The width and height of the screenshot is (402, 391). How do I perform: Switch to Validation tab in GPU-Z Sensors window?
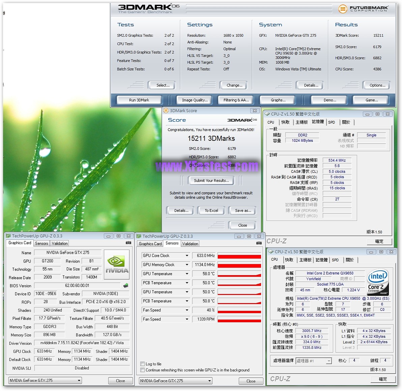[190, 244]
